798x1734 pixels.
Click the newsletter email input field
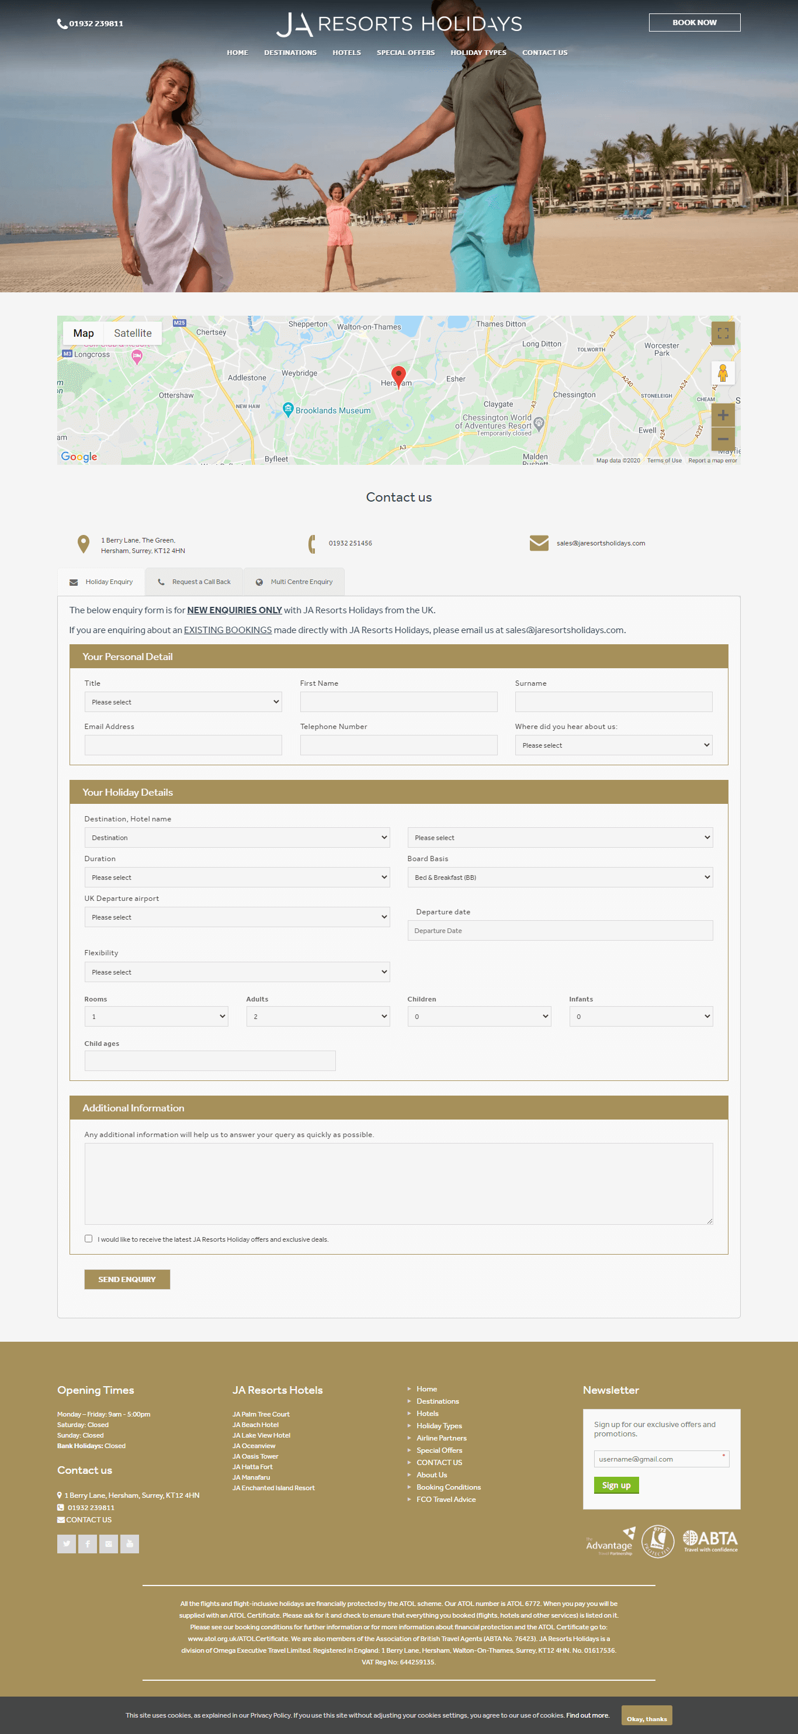click(x=661, y=1459)
